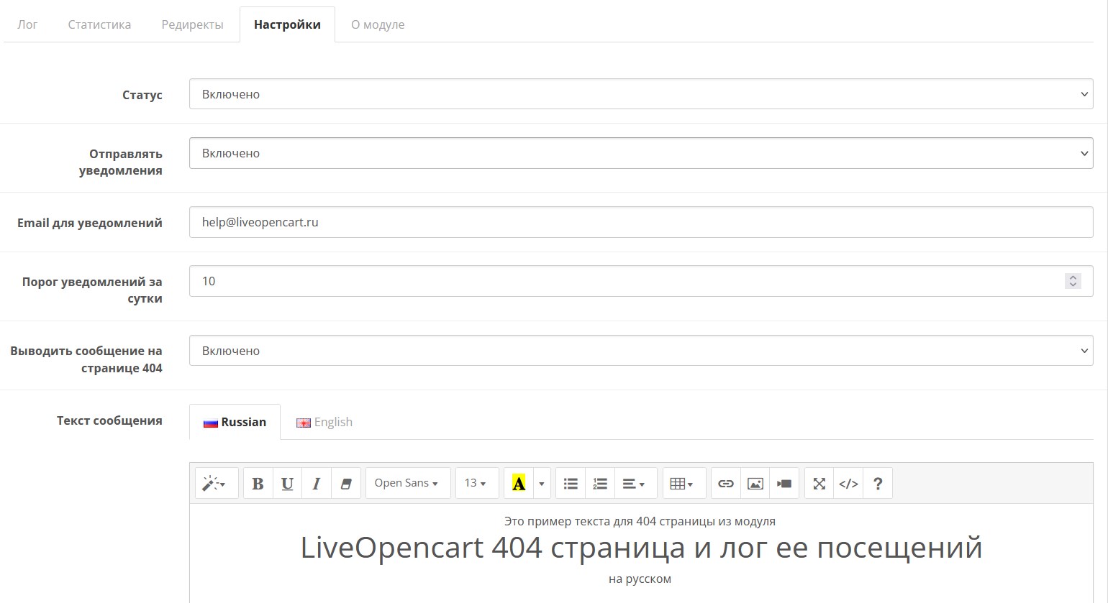
Task: Click the eraser remove font style icon
Action: 345,484
